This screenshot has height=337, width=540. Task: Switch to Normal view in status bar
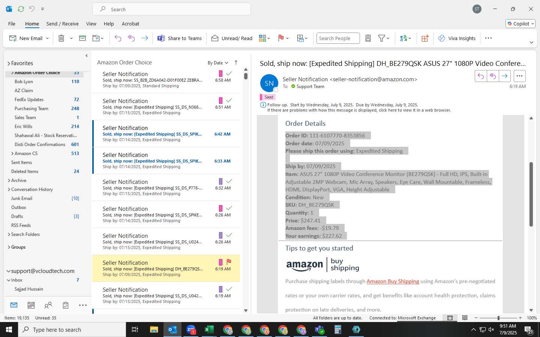coord(450,318)
